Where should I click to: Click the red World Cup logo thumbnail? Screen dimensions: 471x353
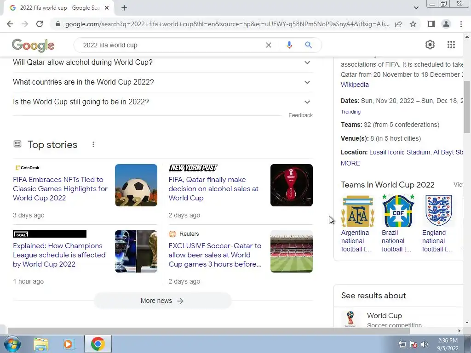[x=291, y=185]
